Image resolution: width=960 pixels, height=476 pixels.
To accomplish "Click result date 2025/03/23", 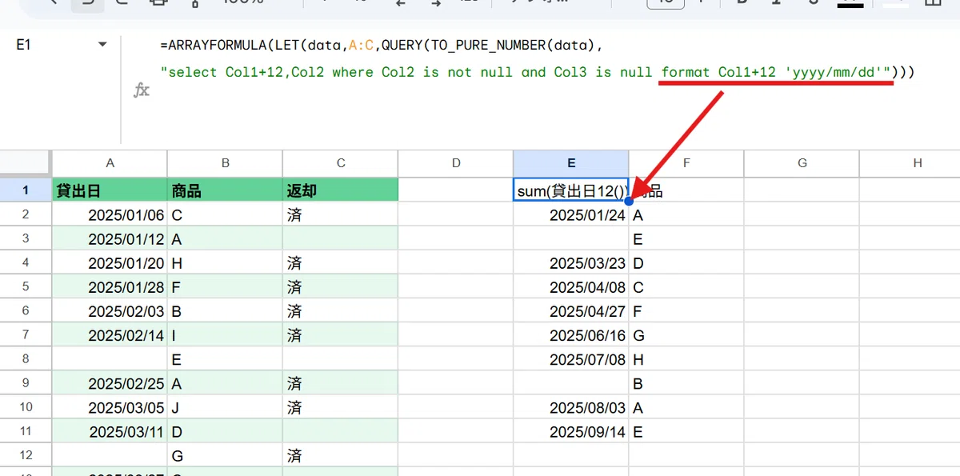I will click(571, 262).
